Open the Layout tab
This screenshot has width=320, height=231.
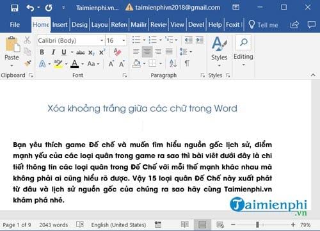pos(99,25)
